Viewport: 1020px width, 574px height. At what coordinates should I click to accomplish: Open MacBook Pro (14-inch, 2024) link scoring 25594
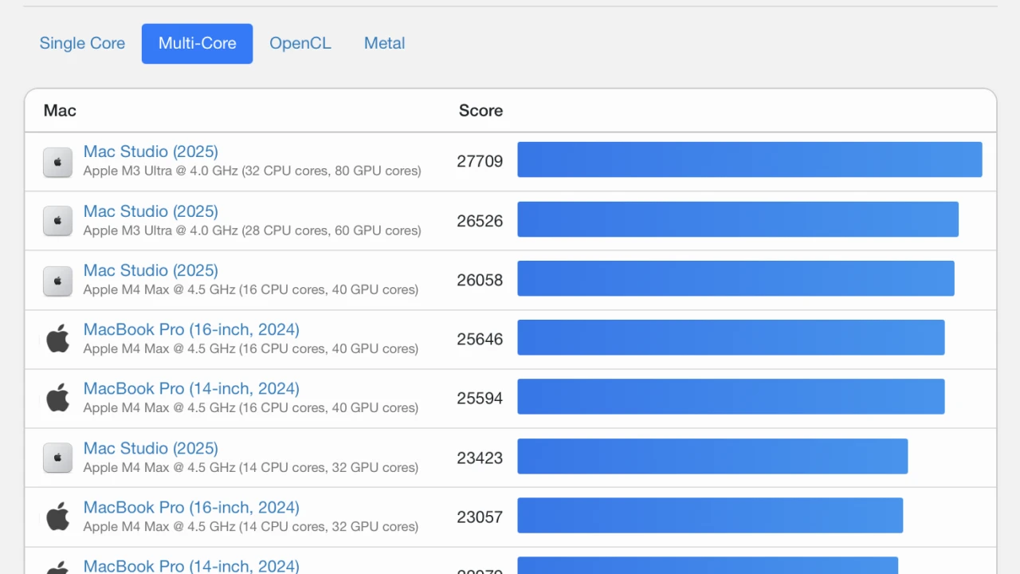[191, 388]
